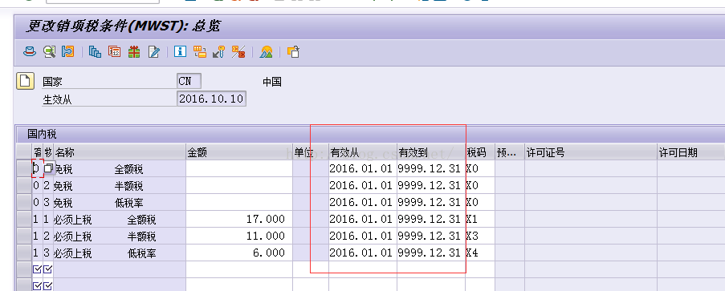The width and height of the screenshot is (725, 291).
Task: Click the gift box free goods icon
Action: [x=134, y=52]
